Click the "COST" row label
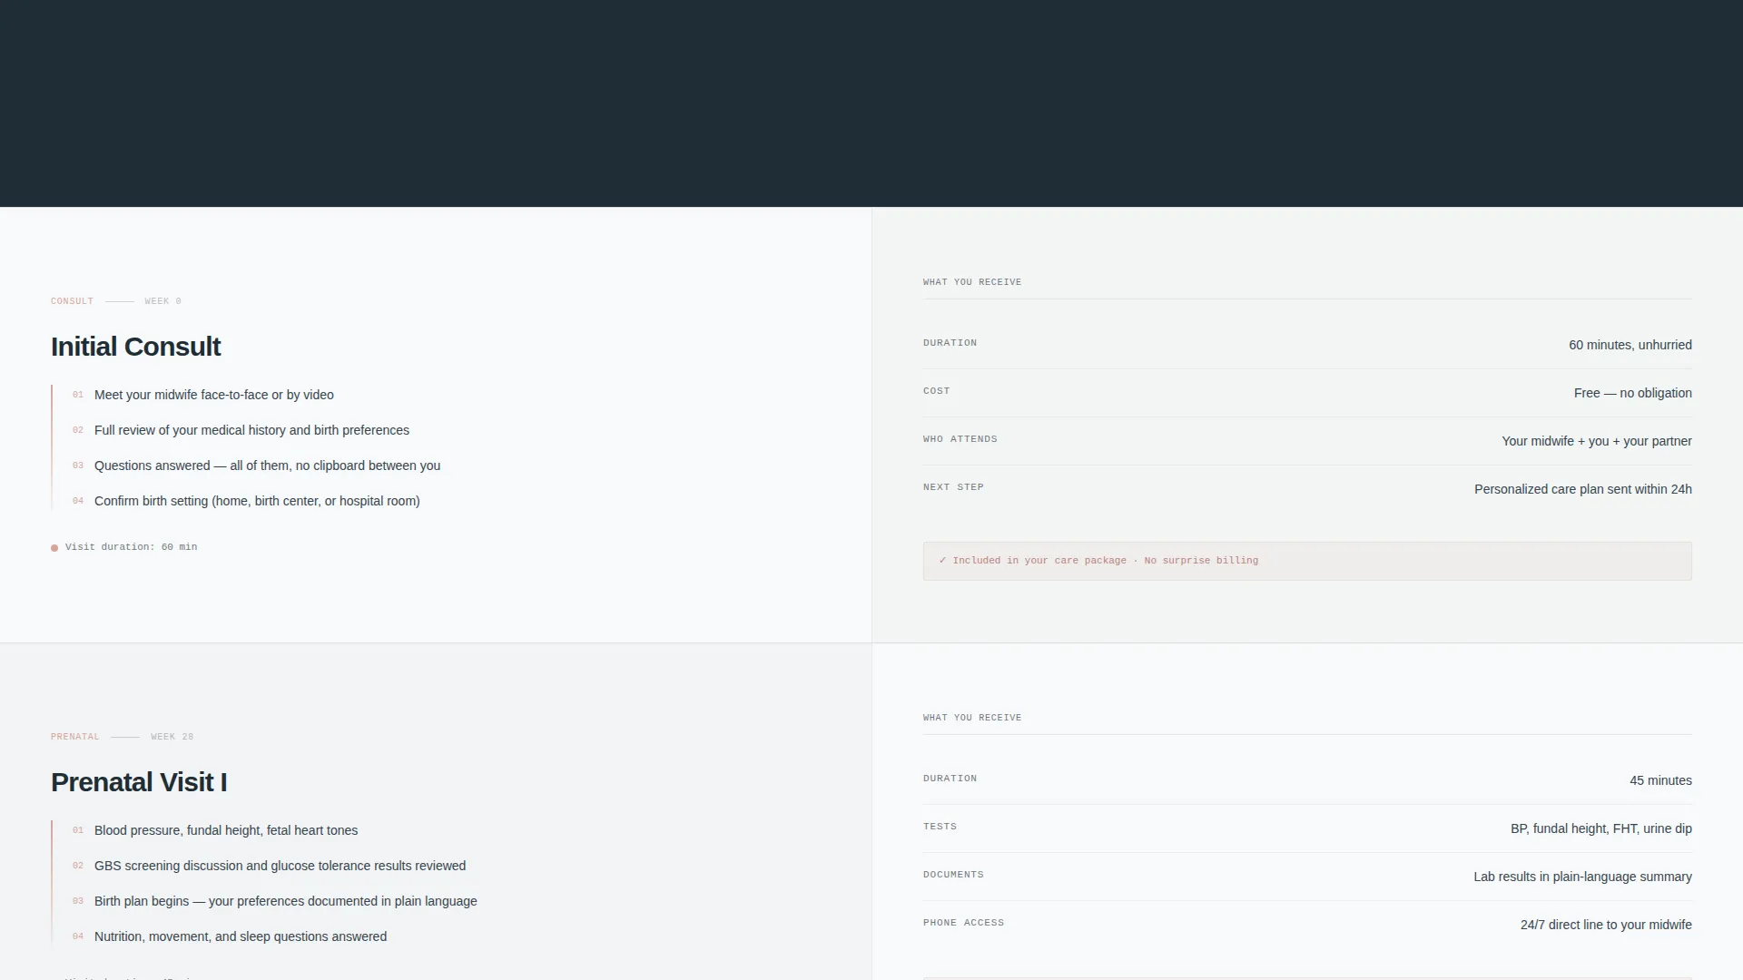 [936, 391]
